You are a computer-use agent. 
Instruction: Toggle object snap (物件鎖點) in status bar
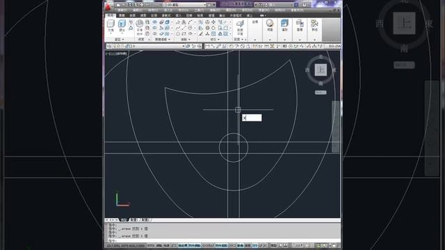click(x=195, y=245)
